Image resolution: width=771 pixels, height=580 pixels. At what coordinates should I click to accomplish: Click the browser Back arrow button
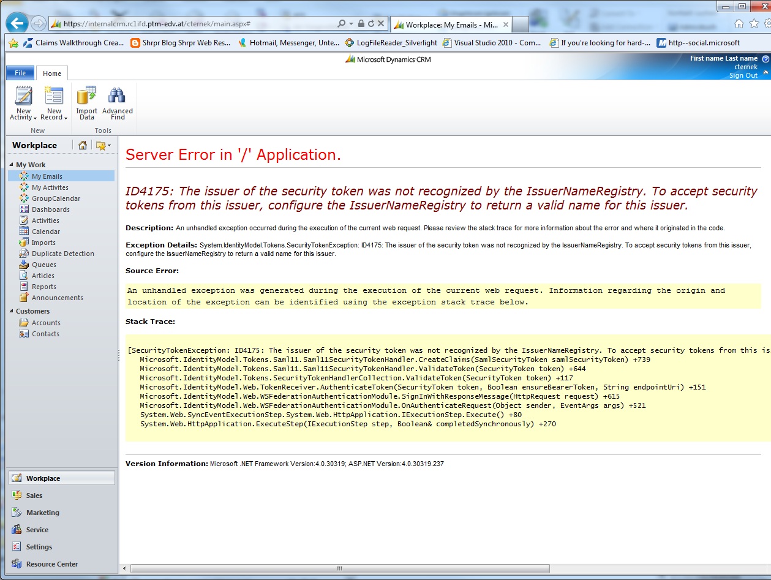click(x=17, y=24)
